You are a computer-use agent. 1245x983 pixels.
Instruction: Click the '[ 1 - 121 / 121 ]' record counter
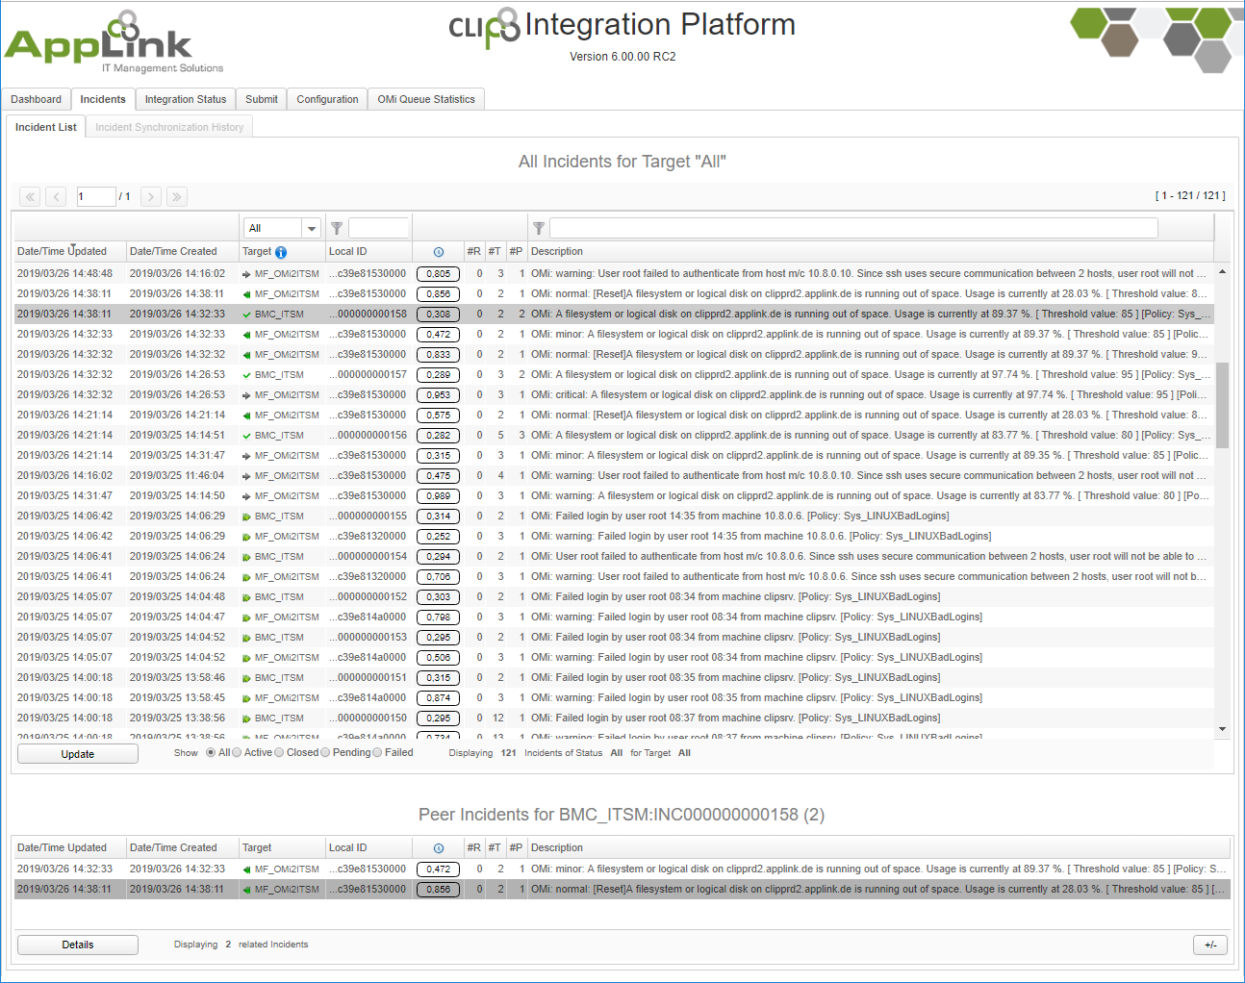point(1189,196)
